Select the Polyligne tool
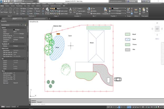The height and width of the screenshot is (109, 164). (x=6, y=10)
